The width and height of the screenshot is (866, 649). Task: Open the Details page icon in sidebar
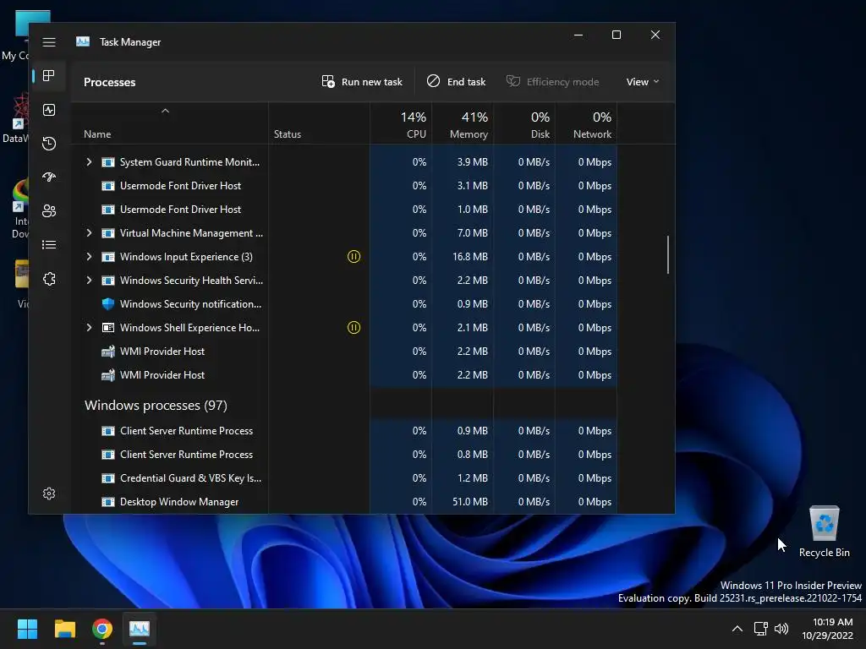pos(48,244)
